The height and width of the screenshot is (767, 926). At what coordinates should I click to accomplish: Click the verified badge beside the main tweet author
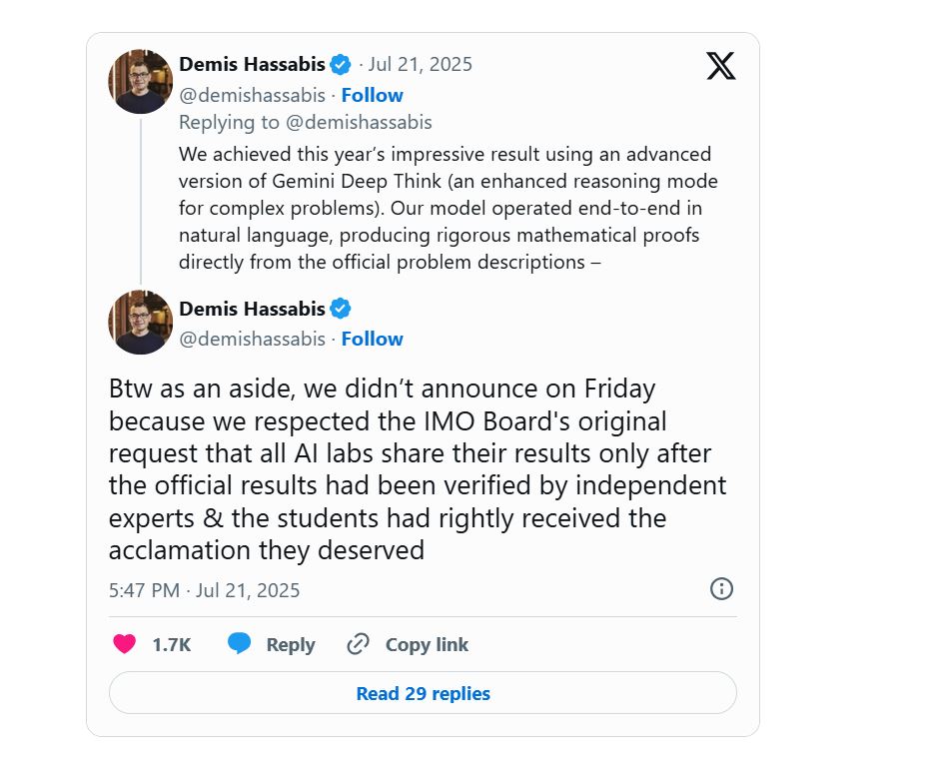(340, 308)
